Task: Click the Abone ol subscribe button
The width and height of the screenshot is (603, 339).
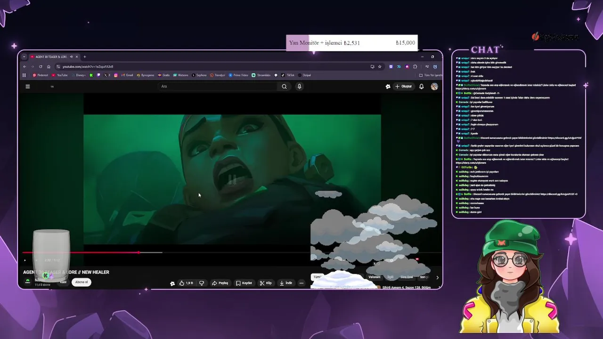Action: (x=81, y=282)
